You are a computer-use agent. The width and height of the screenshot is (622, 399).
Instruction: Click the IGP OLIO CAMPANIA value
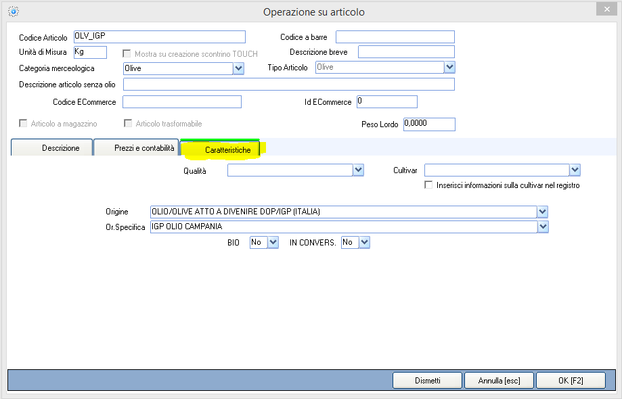click(187, 227)
